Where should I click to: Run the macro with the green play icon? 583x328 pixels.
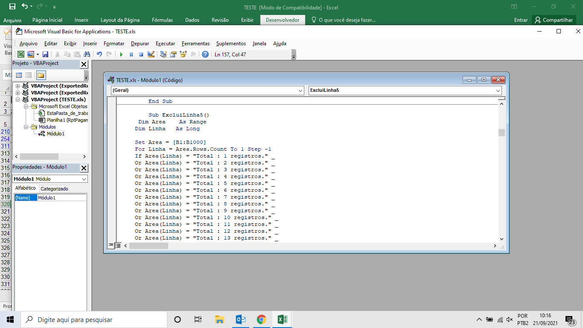pyautogui.click(x=121, y=54)
